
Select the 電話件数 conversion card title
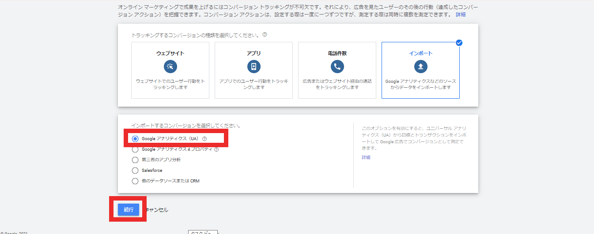(337, 53)
